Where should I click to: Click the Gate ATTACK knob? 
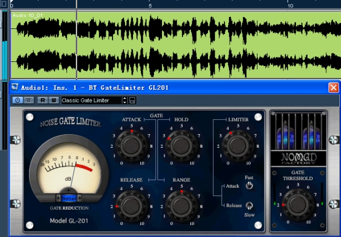point(131,145)
